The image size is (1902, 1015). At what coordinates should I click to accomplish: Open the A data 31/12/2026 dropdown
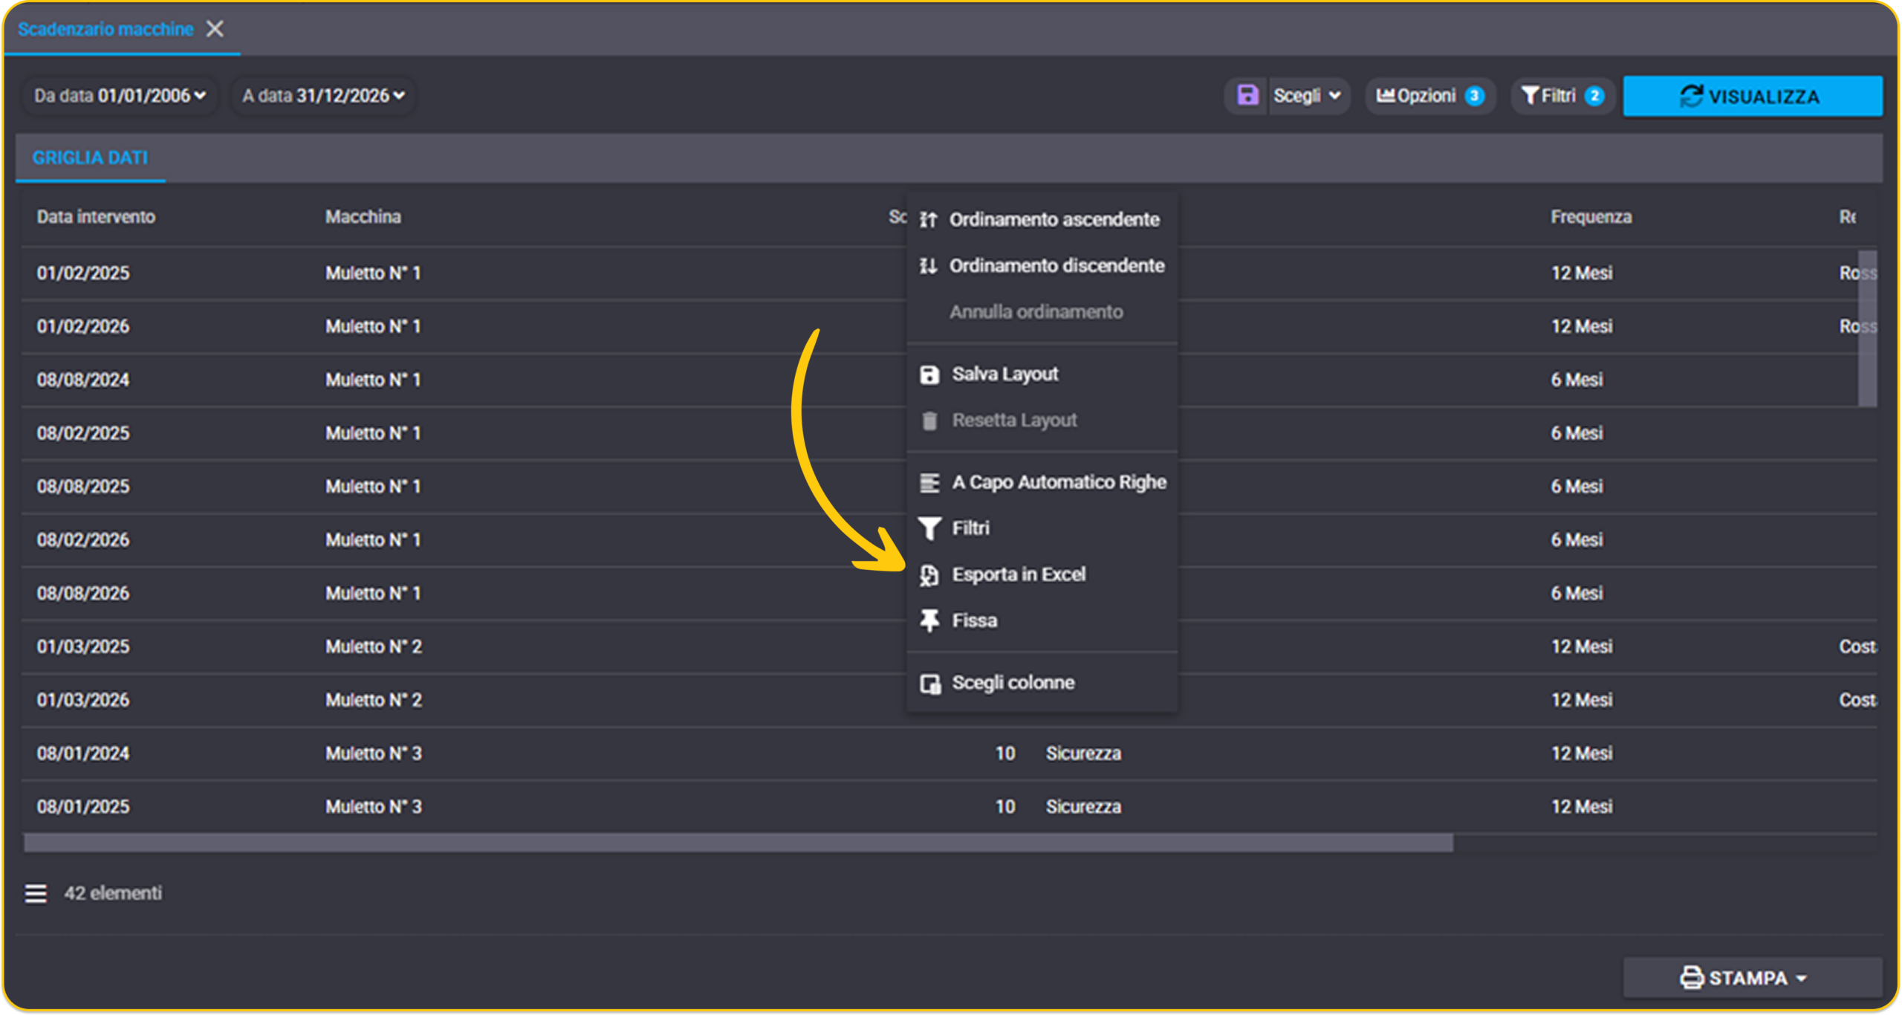(323, 96)
